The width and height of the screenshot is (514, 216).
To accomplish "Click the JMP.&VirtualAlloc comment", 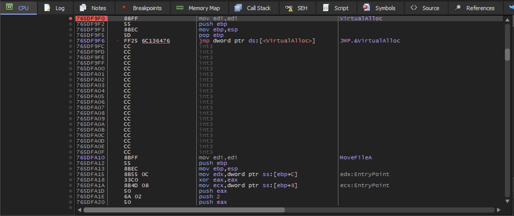I will point(370,41).
